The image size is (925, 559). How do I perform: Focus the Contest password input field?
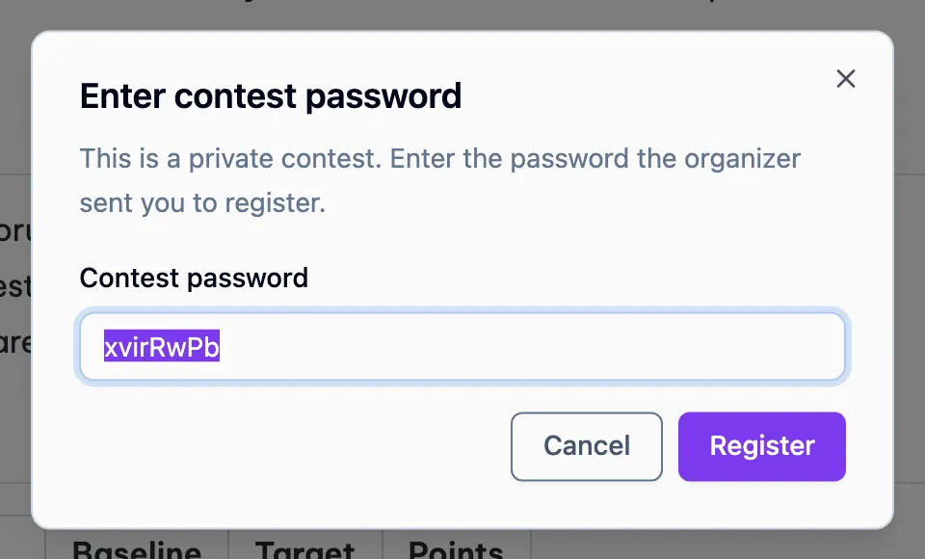pos(462,347)
